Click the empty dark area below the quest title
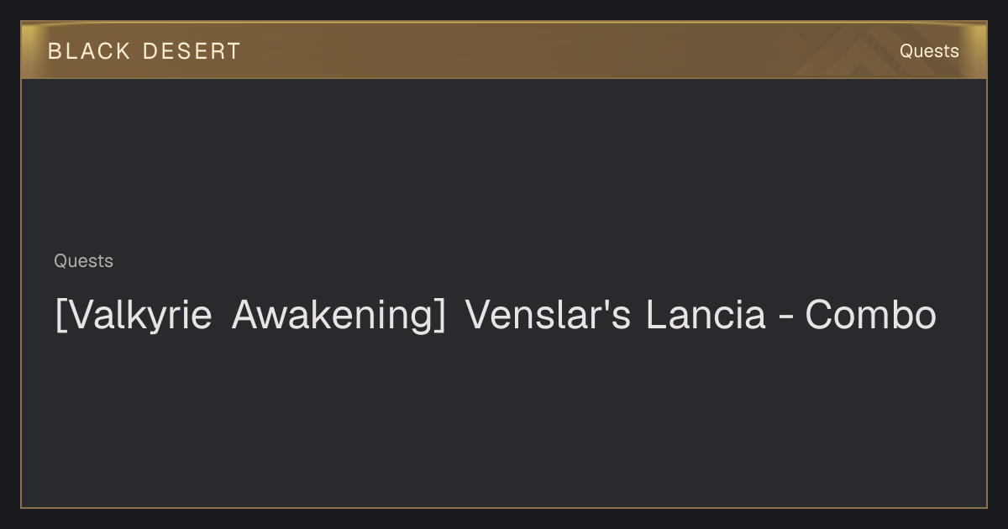This screenshot has width=1008, height=529. pos(504,420)
